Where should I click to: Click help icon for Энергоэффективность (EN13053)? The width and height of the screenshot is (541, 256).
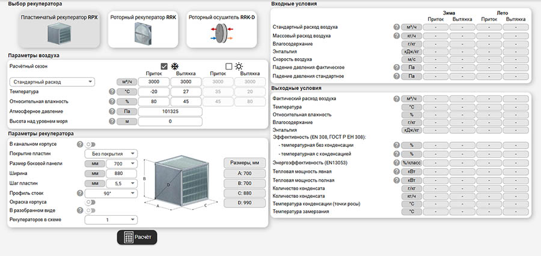(x=397, y=162)
